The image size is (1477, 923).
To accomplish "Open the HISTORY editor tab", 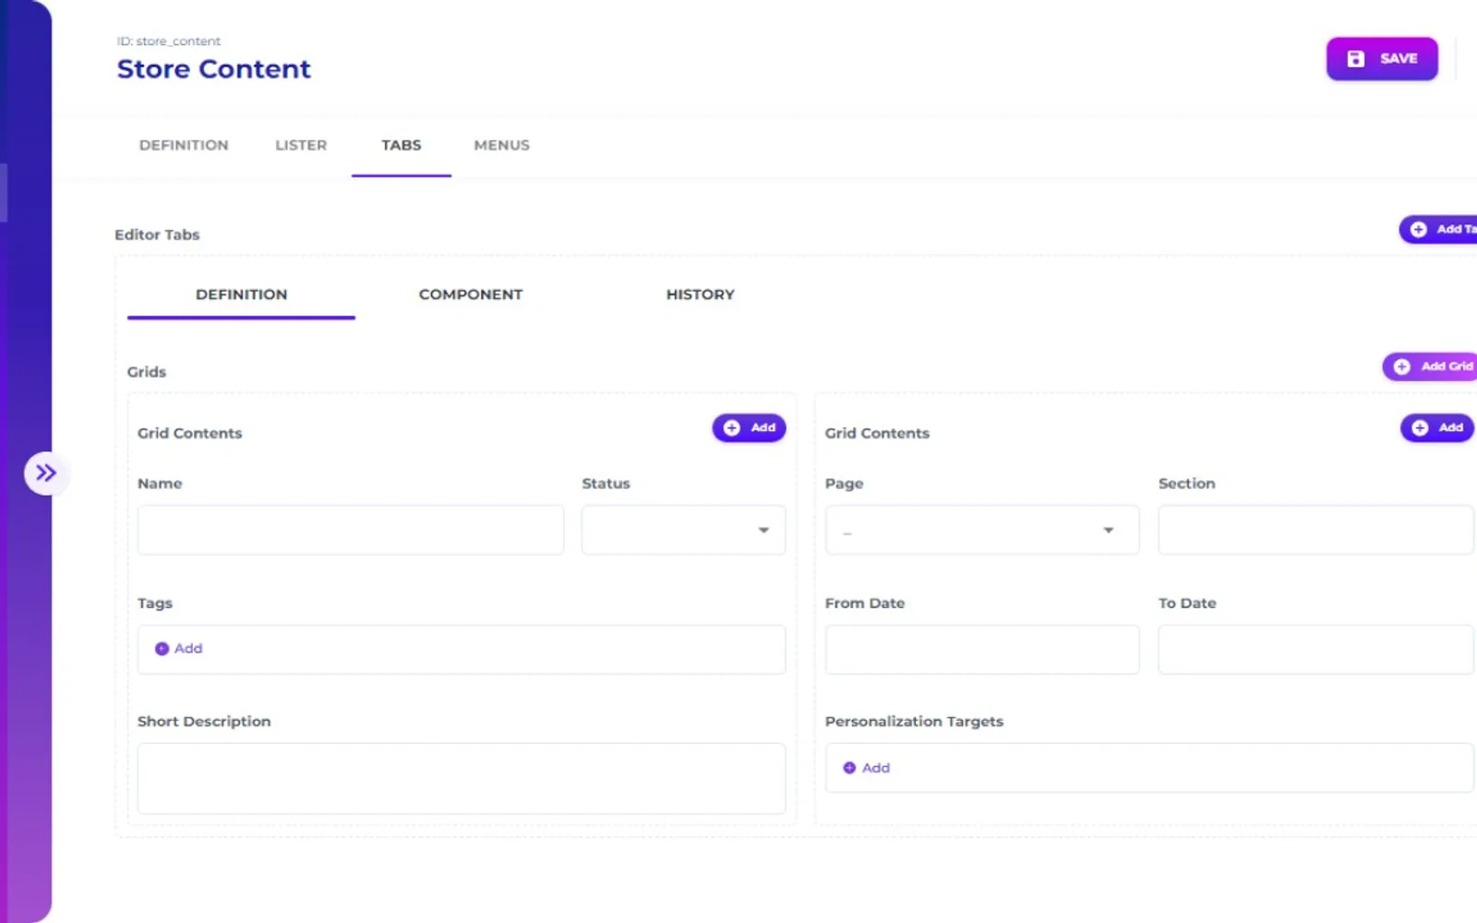I will point(701,294).
